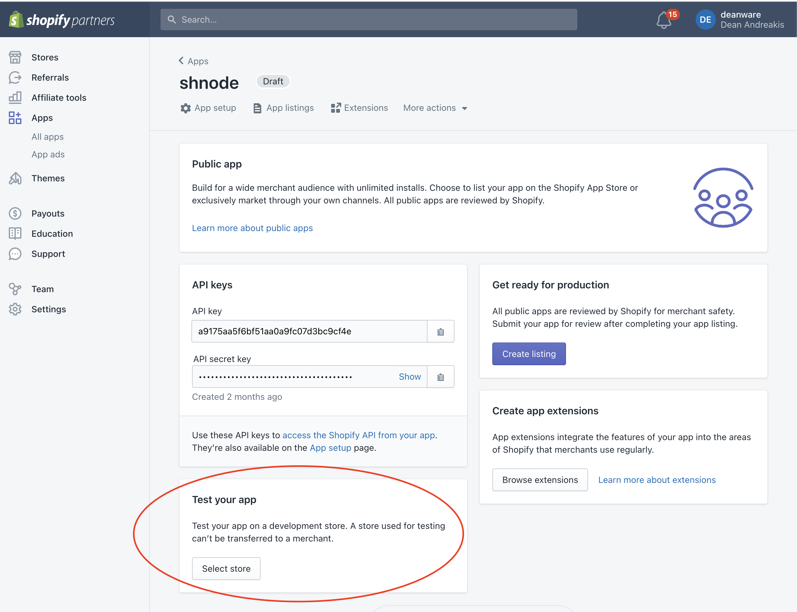Copy the API secret key with clipboard icon

(440, 377)
